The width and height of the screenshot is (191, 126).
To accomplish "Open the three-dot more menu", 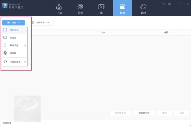I will point(174,4).
